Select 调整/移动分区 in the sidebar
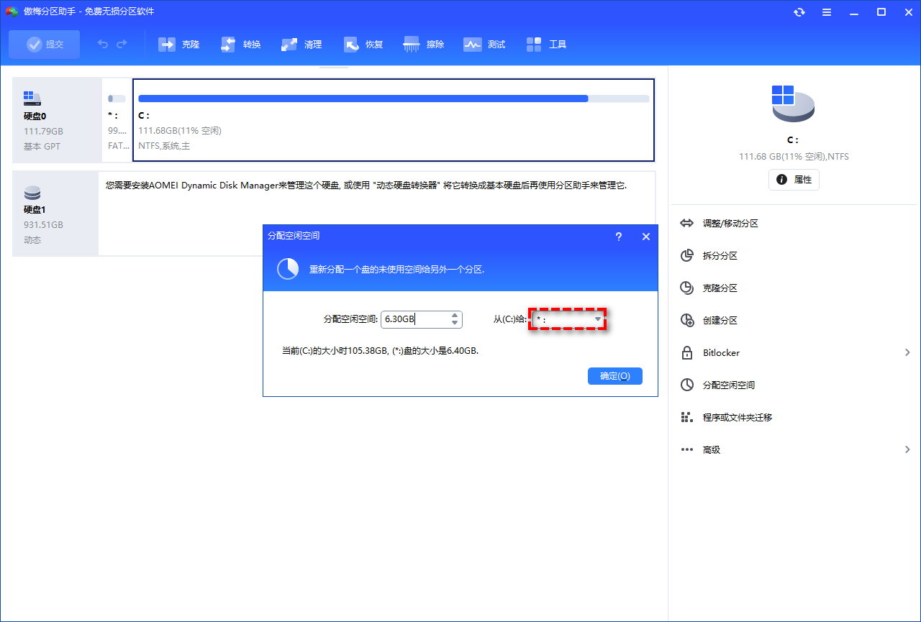This screenshot has width=921, height=622. [x=730, y=223]
